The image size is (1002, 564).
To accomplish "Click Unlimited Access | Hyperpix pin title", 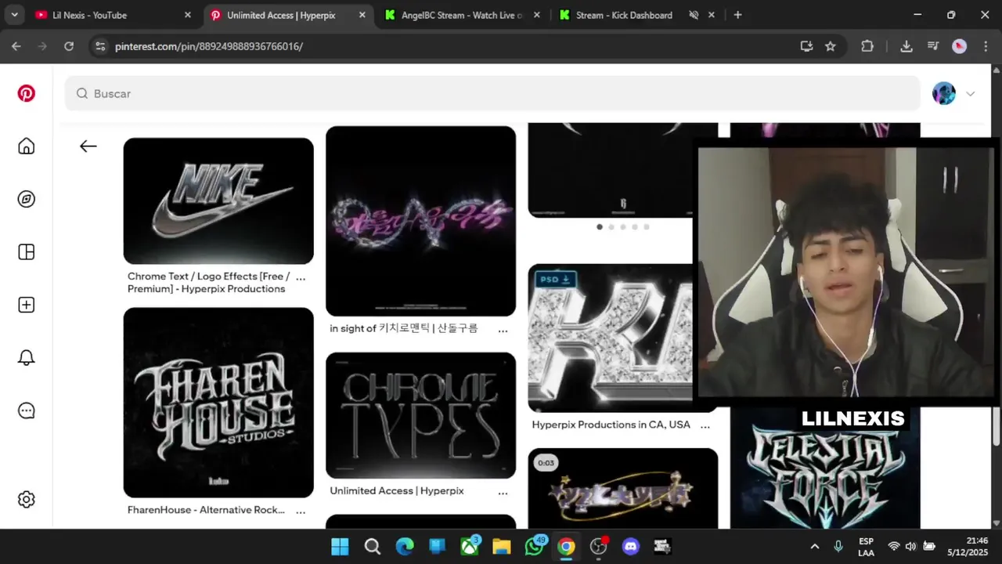I will point(397,490).
